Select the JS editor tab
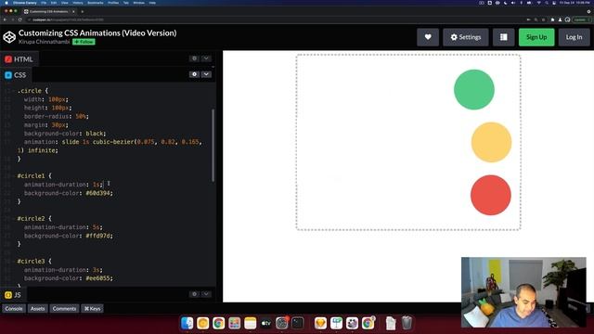This screenshot has height=334, width=594. [13, 295]
